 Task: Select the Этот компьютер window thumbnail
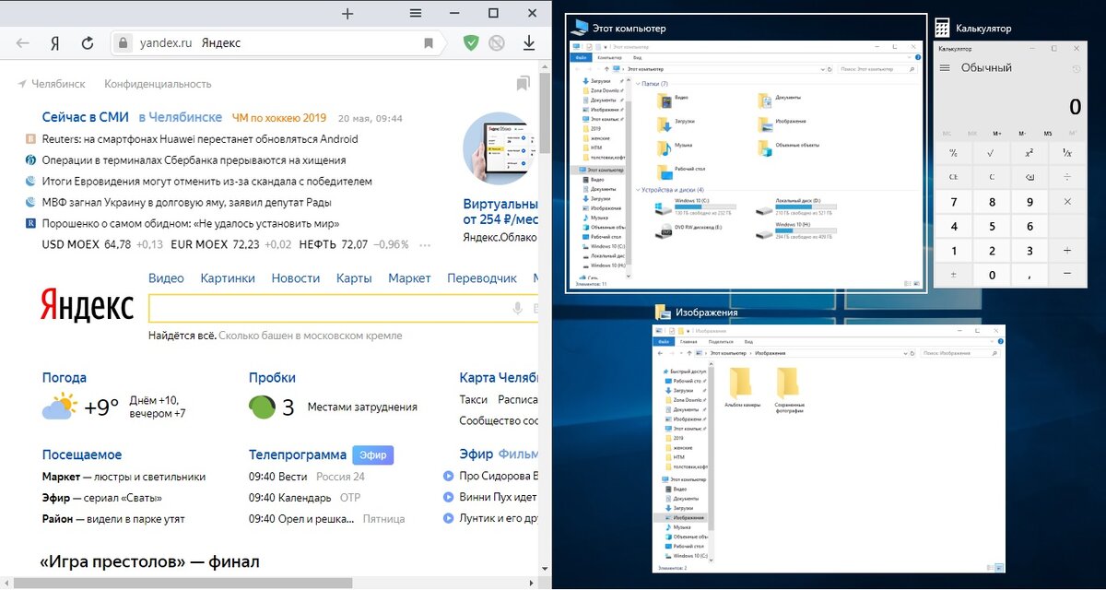pos(747,166)
